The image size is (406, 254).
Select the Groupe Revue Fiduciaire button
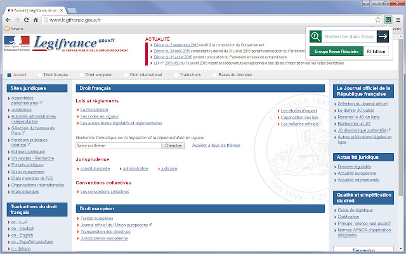point(336,51)
